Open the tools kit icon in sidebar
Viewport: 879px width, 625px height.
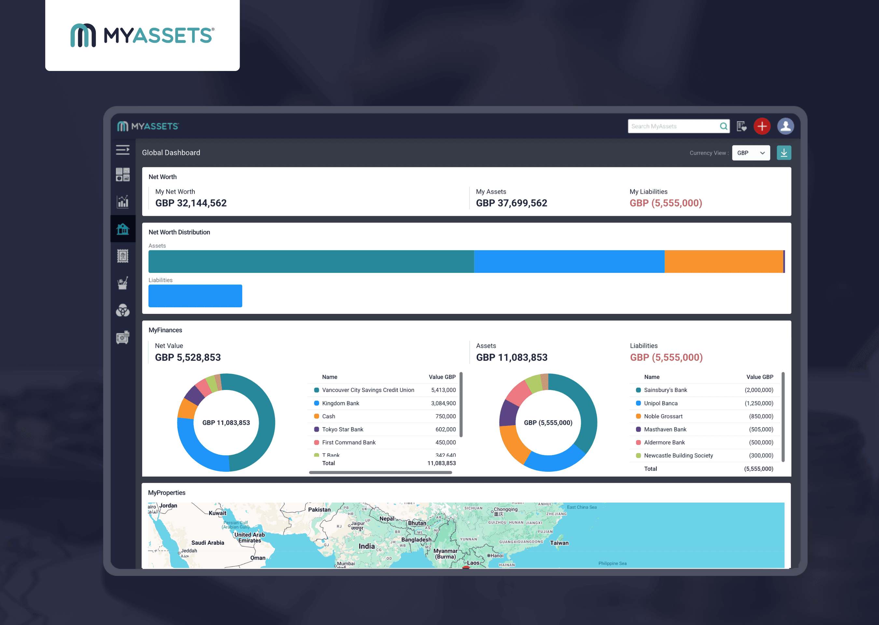point(122,283)
